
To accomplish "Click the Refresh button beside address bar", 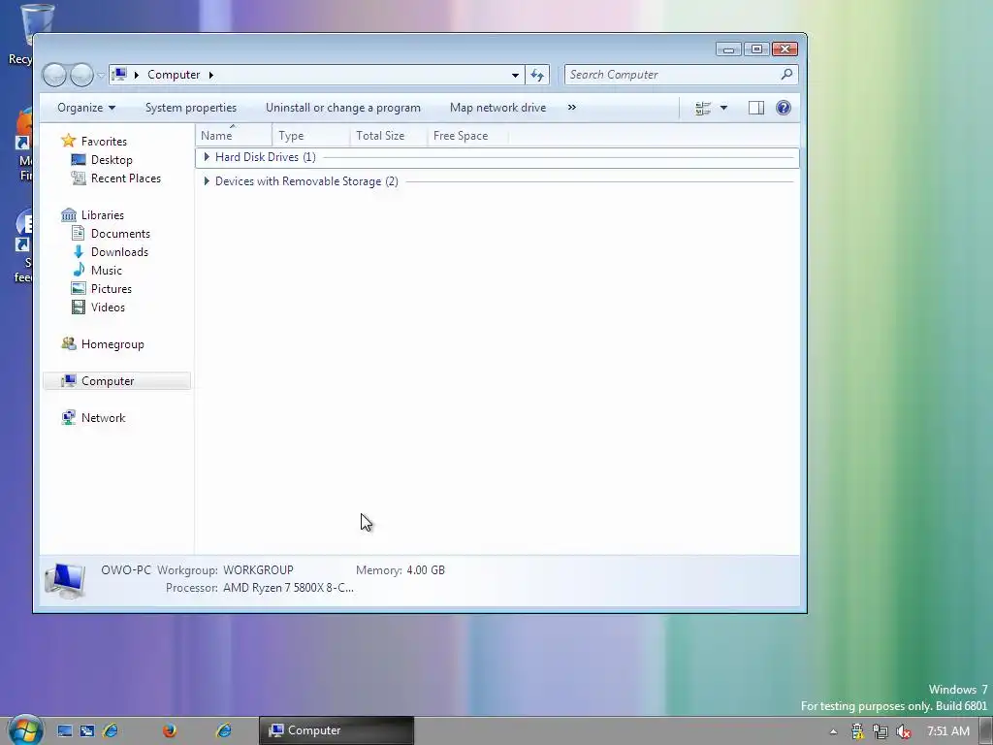I will [x=537, y=75].
